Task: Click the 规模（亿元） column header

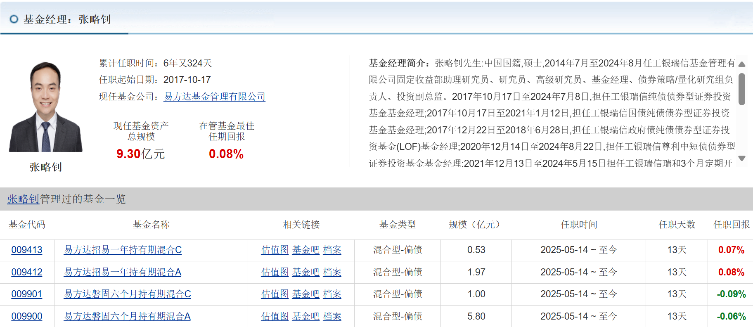Action: 476,225
